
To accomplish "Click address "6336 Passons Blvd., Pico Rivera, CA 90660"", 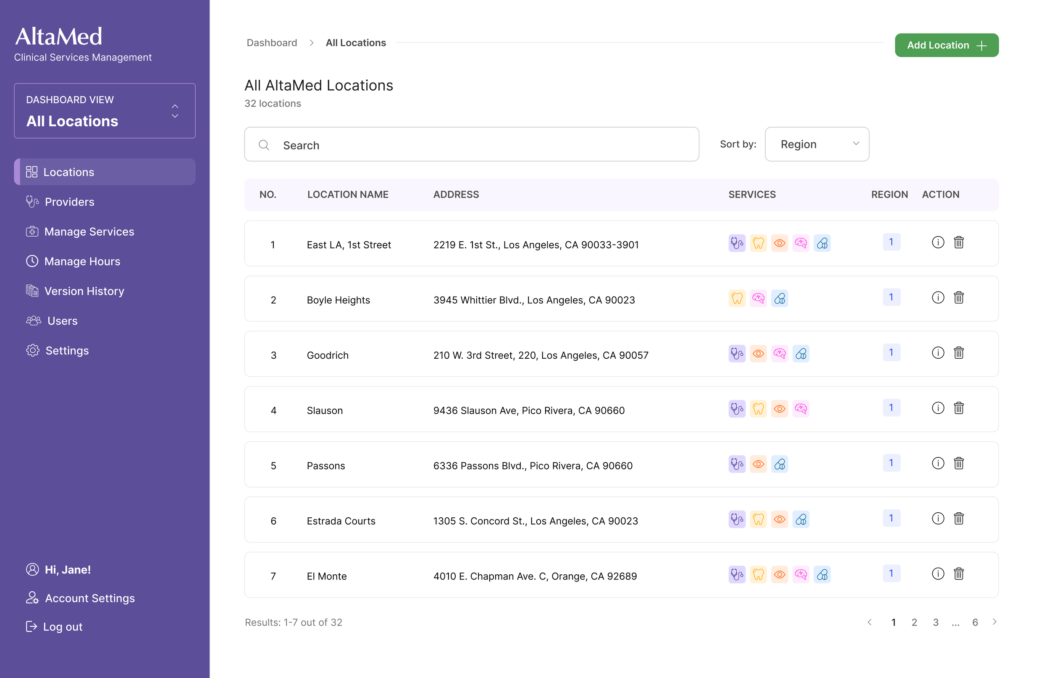I will click(x=533, y=466).
